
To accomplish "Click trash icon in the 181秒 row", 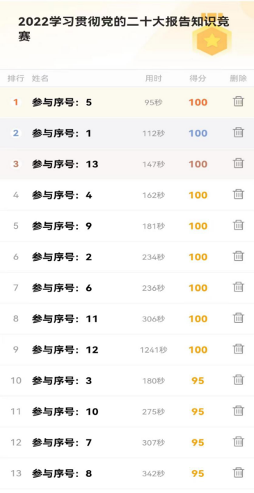I will tap(238, 225).
